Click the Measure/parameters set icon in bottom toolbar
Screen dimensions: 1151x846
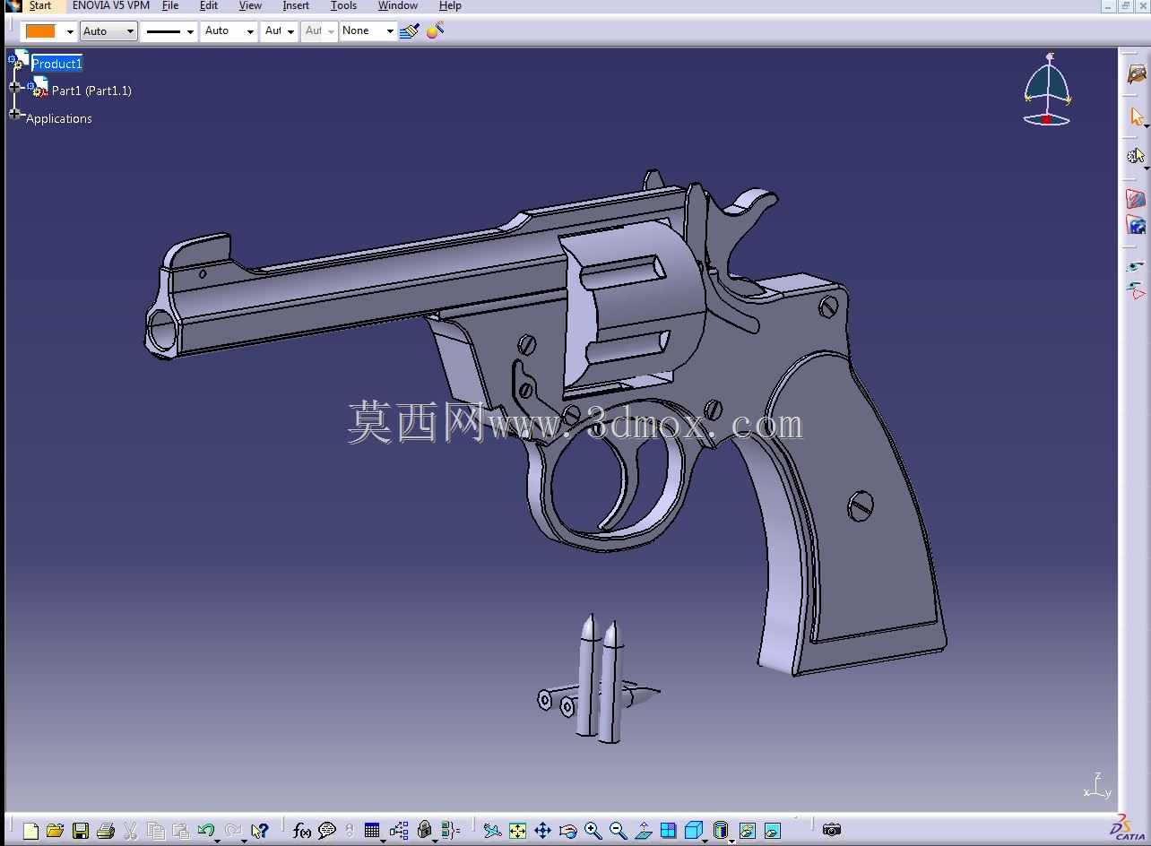click(450, 831)
